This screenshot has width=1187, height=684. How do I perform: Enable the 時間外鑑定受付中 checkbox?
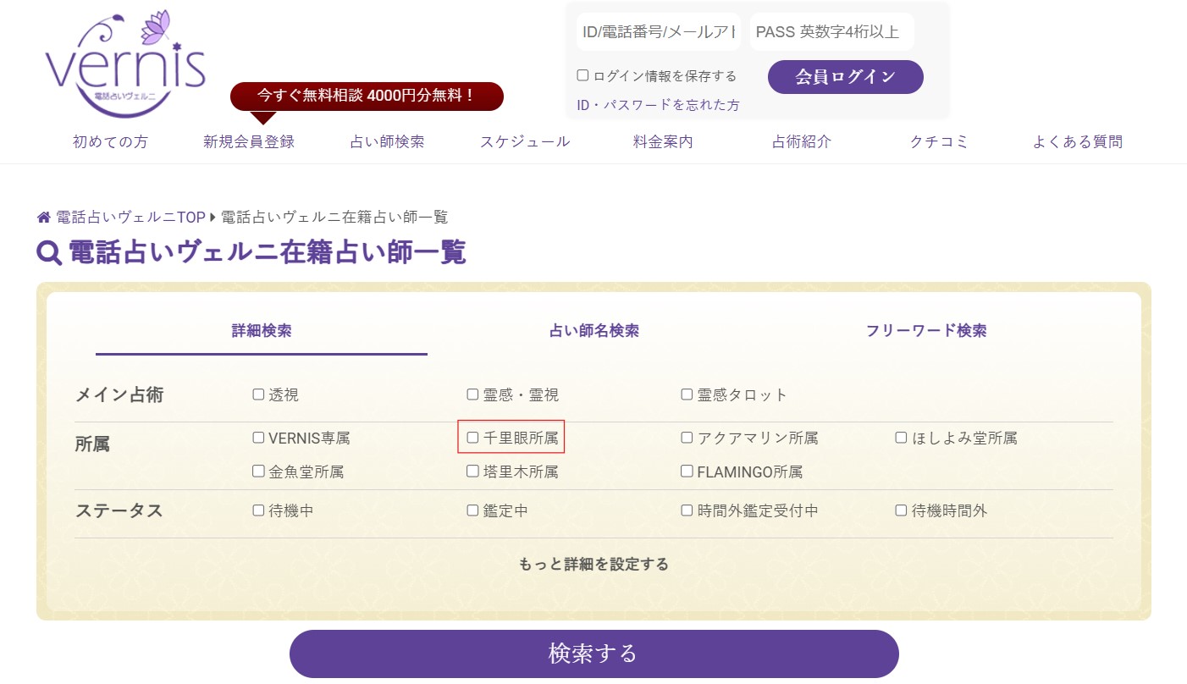coord(687,510)
